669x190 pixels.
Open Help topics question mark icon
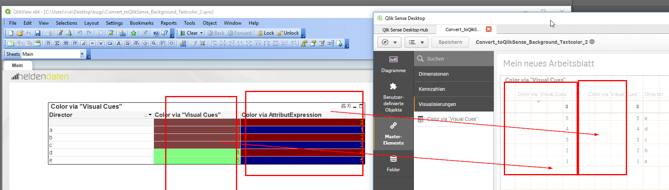point(156,33)
